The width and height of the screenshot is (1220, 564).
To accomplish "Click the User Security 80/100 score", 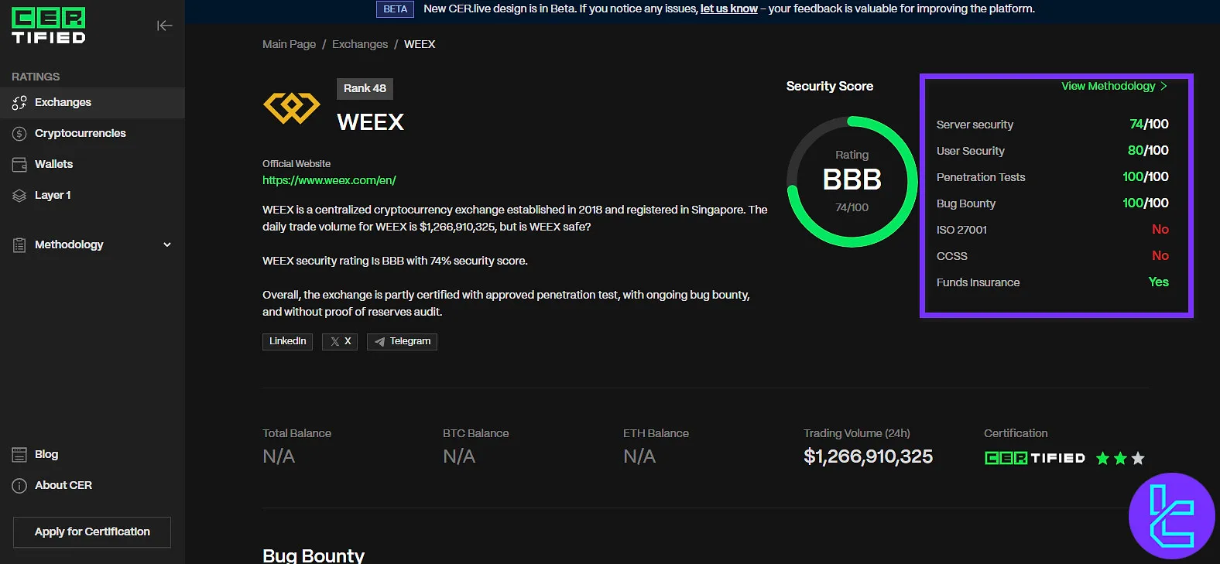I will pos(1148,150).
